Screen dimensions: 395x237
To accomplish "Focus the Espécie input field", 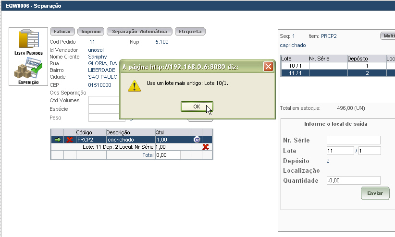I will point(104,109).
